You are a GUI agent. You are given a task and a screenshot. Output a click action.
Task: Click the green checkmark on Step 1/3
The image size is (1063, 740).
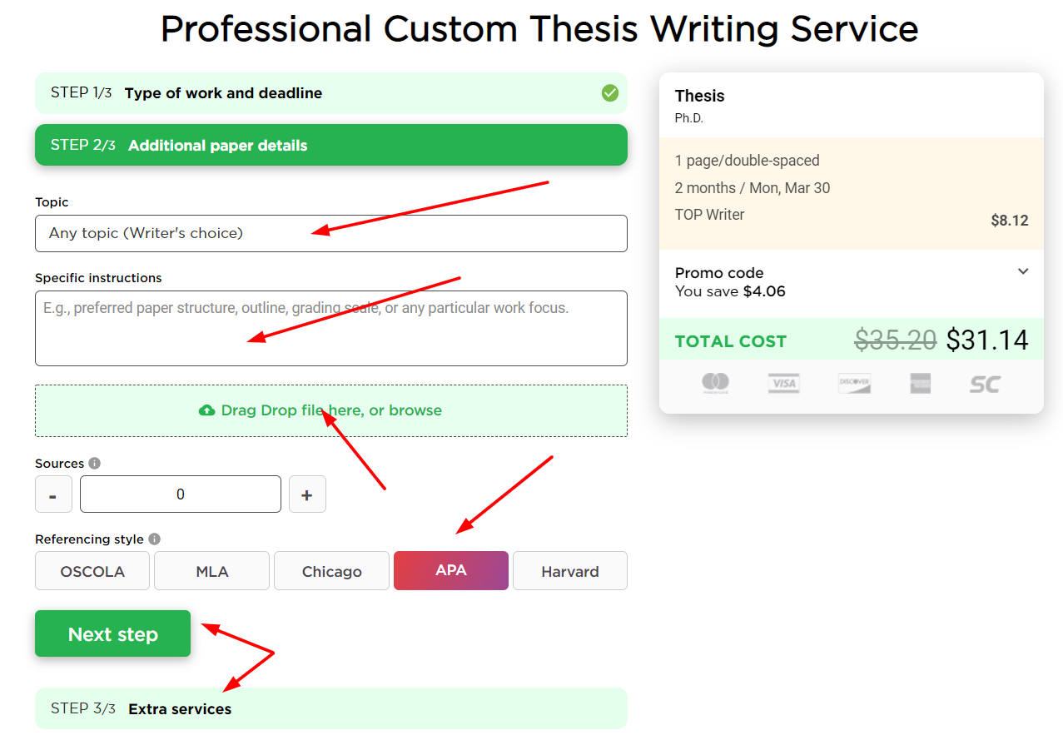pos(610,93)
